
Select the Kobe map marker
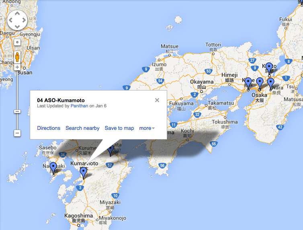click(x=248, y=82)
